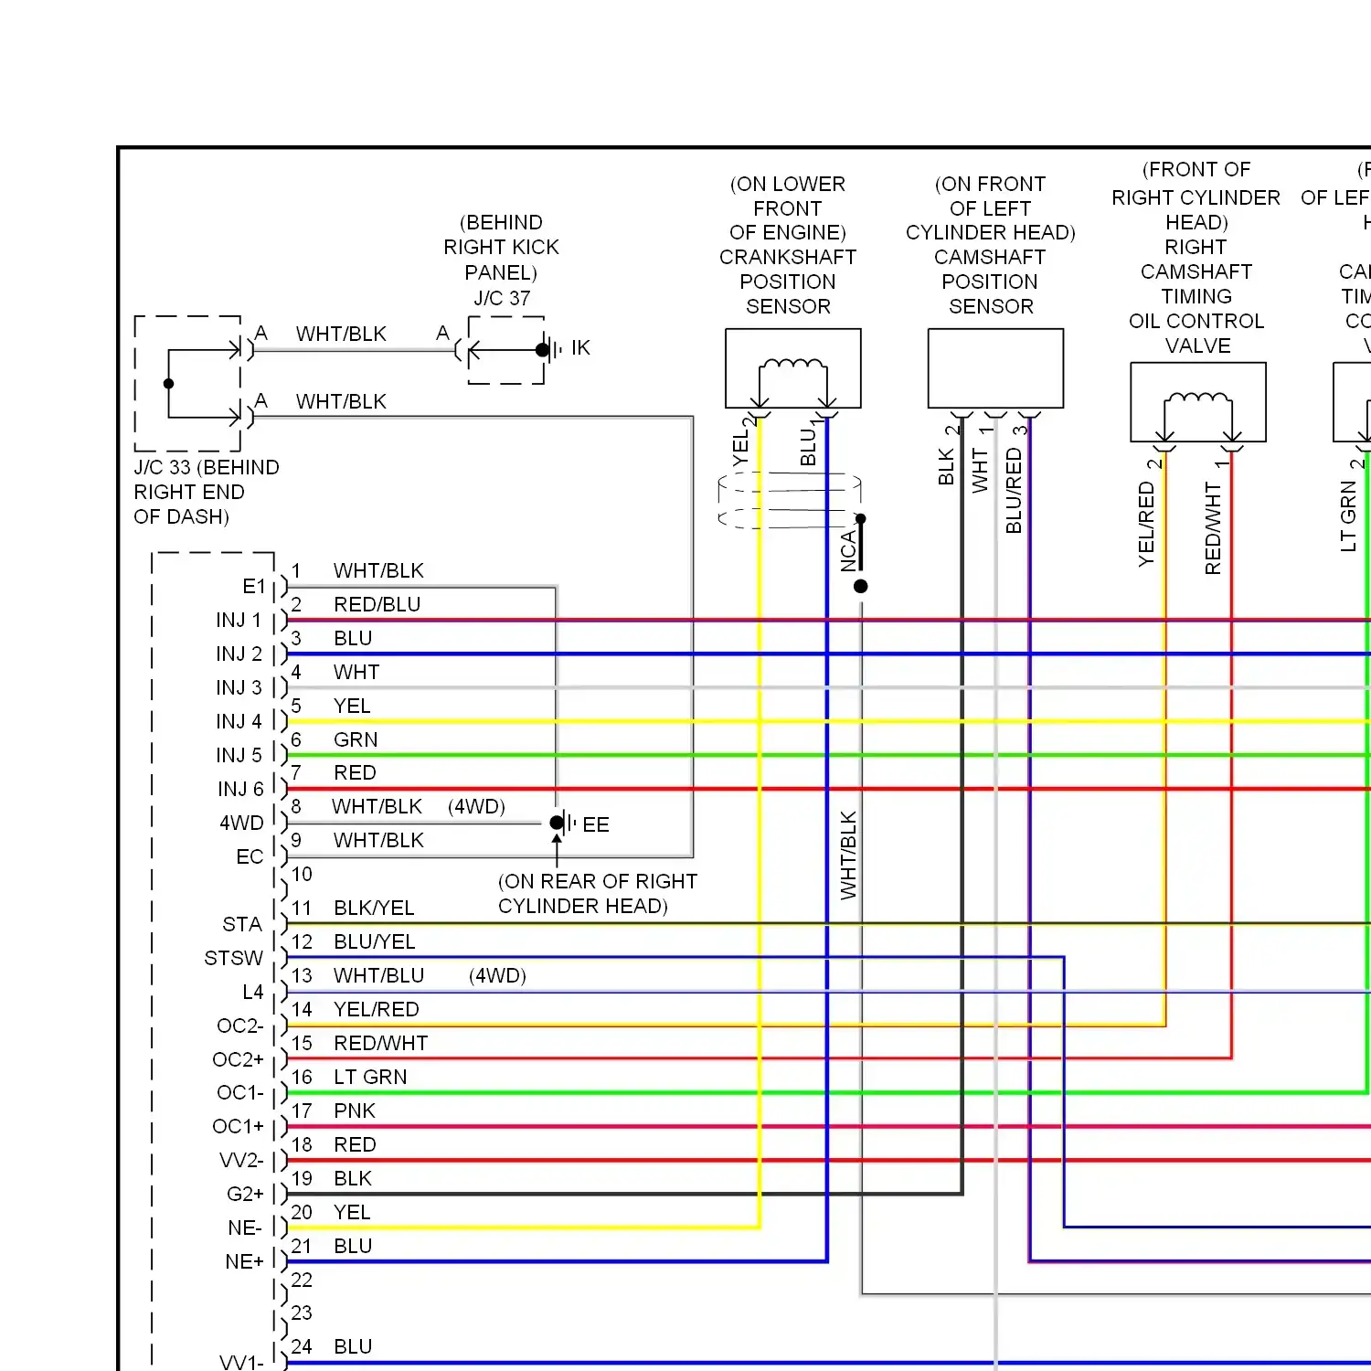Viewport: 1371px width, 1371px height.
Task: Click the OC1- terminal label
Action: (x=240, y=1093)
